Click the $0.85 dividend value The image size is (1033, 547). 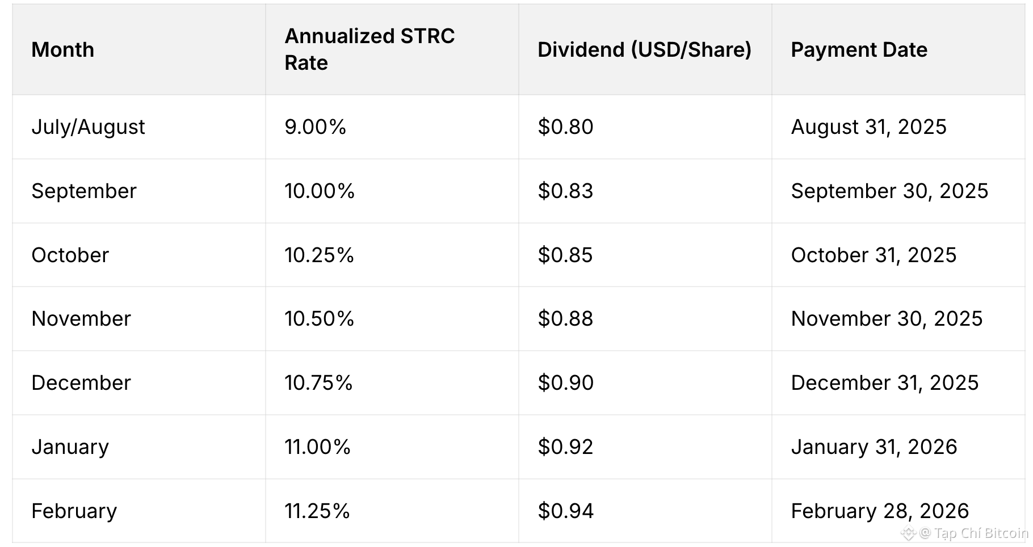[565, 255]
